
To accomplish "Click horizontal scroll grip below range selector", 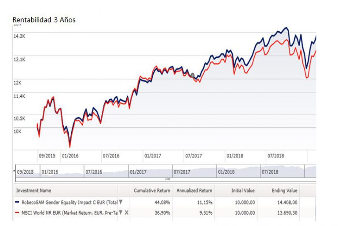I will [167, 179].
